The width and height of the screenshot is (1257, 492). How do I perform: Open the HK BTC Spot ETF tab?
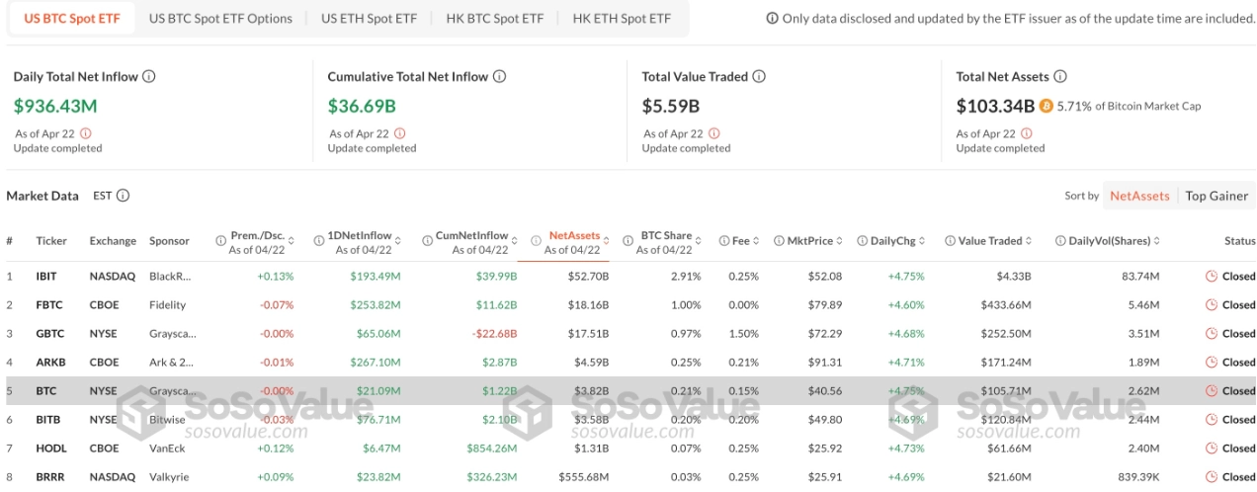(494, 19)
